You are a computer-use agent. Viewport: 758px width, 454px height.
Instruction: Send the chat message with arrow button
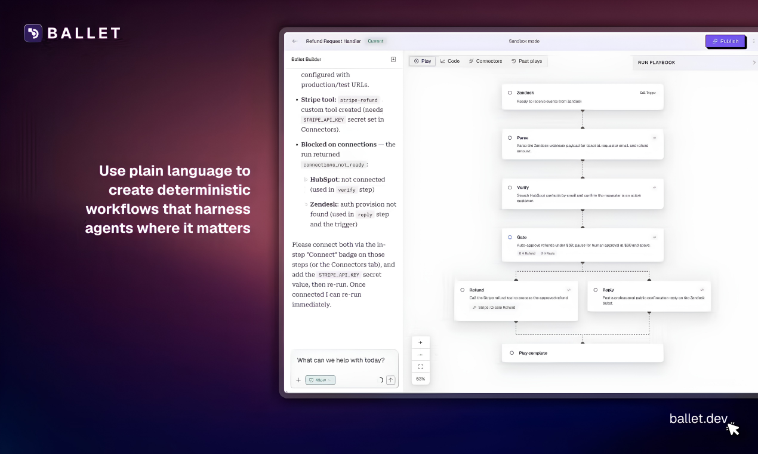[x=390, y=380]
